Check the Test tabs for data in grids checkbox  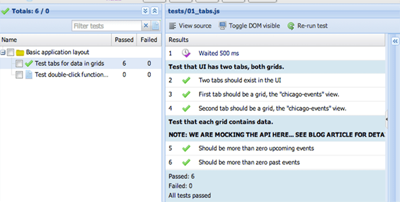tap(19, 63)
